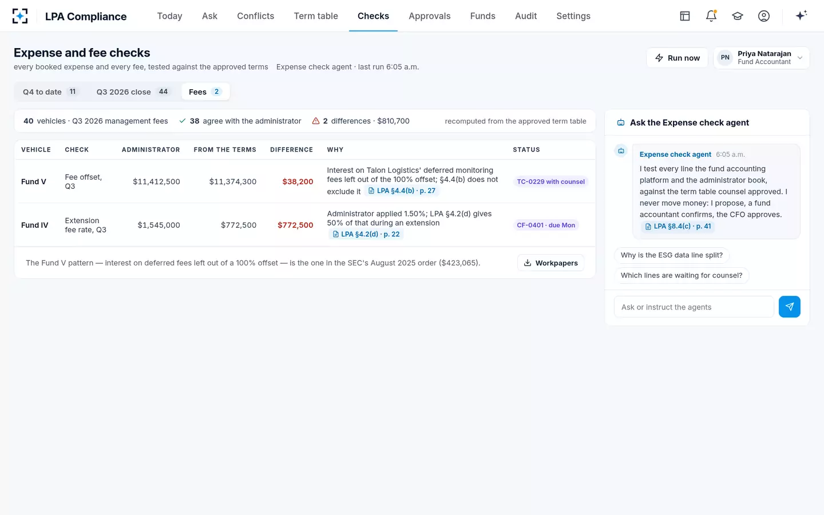Viewport: 824px width, 515px height.
Task: Click the graduation cap learning icon
Action: (738, 16)
